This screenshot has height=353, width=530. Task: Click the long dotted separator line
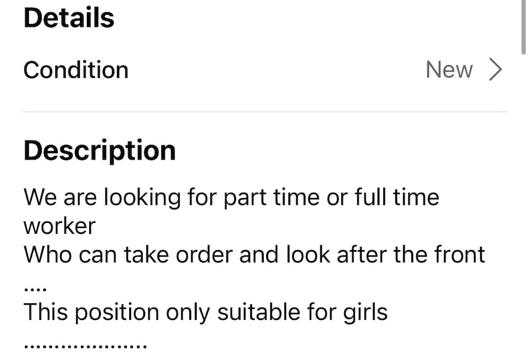pos(85,346)
